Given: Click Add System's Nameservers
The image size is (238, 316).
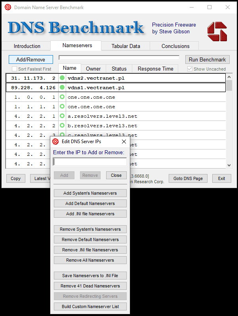Looking at the screenshot, I should click(x=90, y=193).
